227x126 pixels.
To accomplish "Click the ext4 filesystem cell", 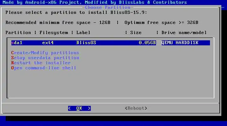I will click(x=48, y=43).
